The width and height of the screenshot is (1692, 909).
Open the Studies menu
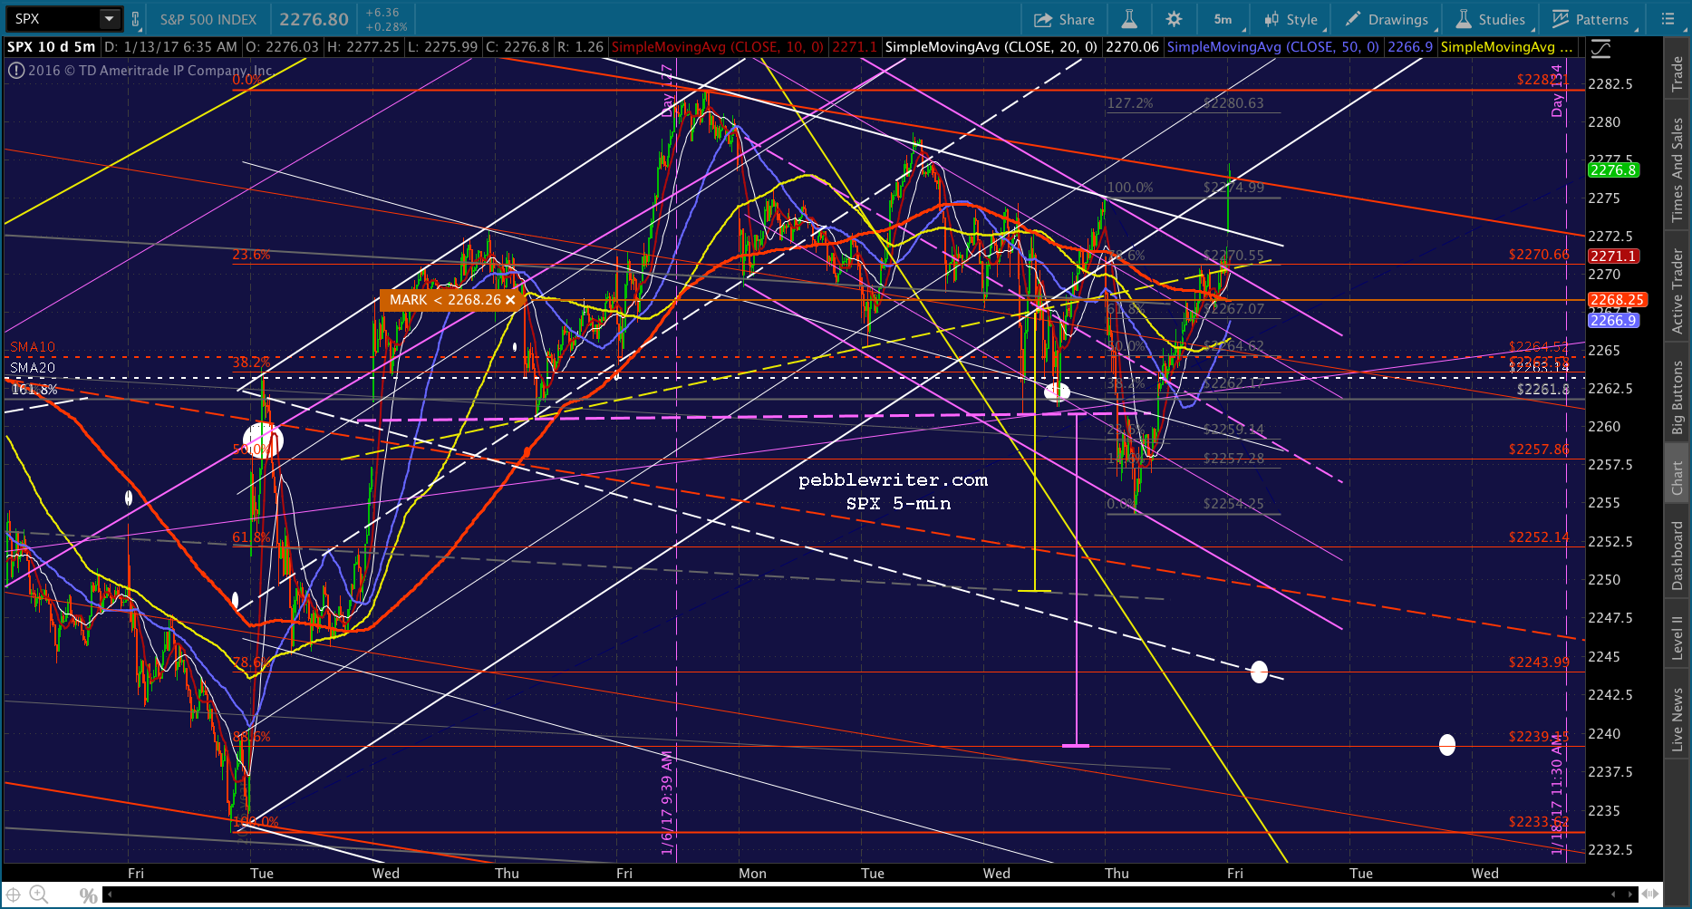coord(1492,19)
